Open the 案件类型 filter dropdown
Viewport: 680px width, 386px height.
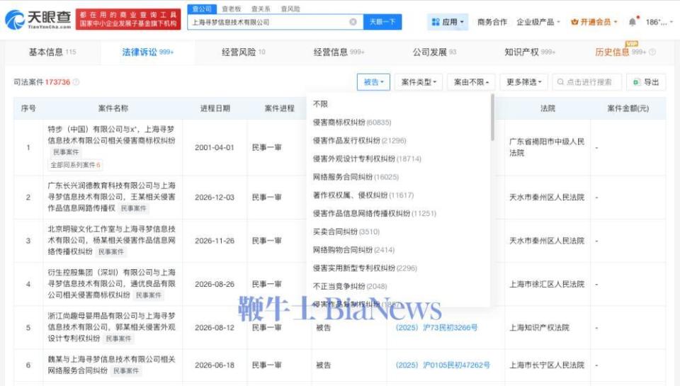click(419, 82)
